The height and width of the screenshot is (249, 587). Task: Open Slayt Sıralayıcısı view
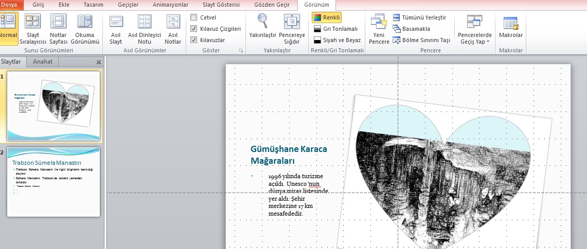tap(32, 28)
